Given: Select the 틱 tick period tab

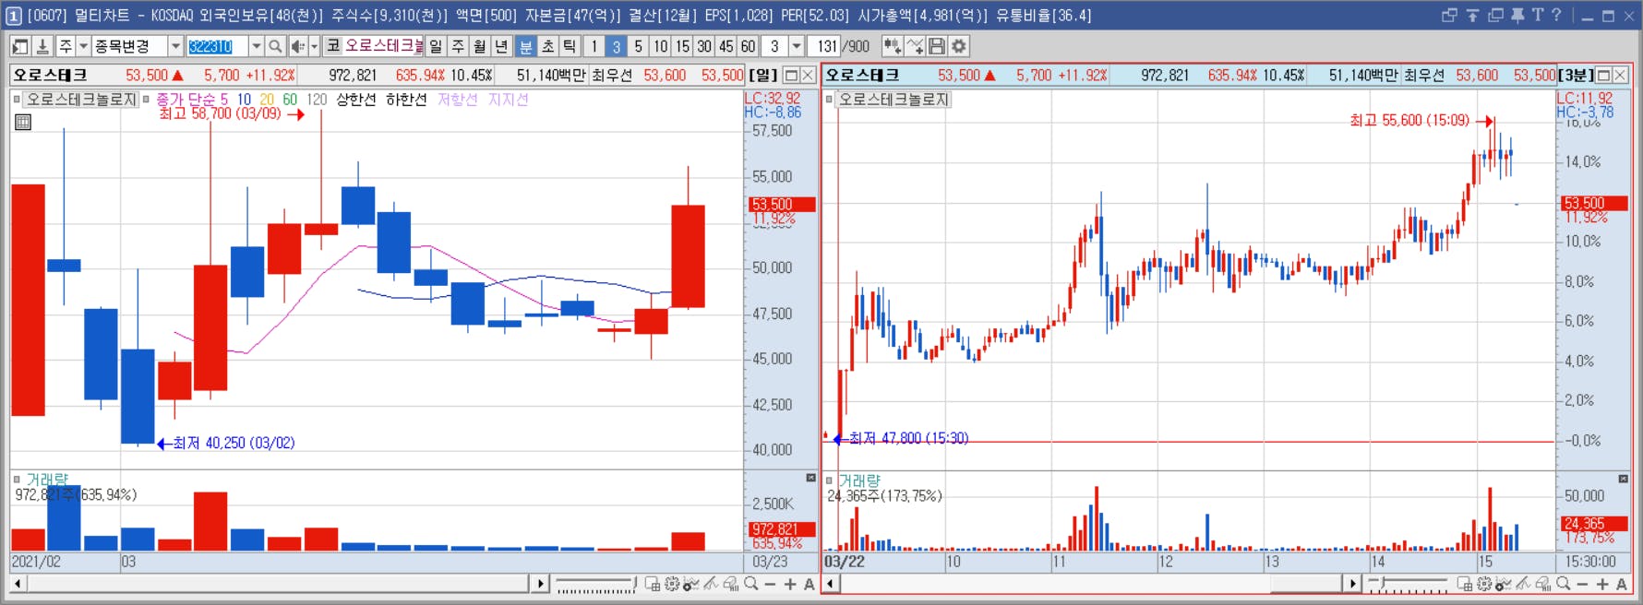Looking at the screenshot, I should click(570, 46).
